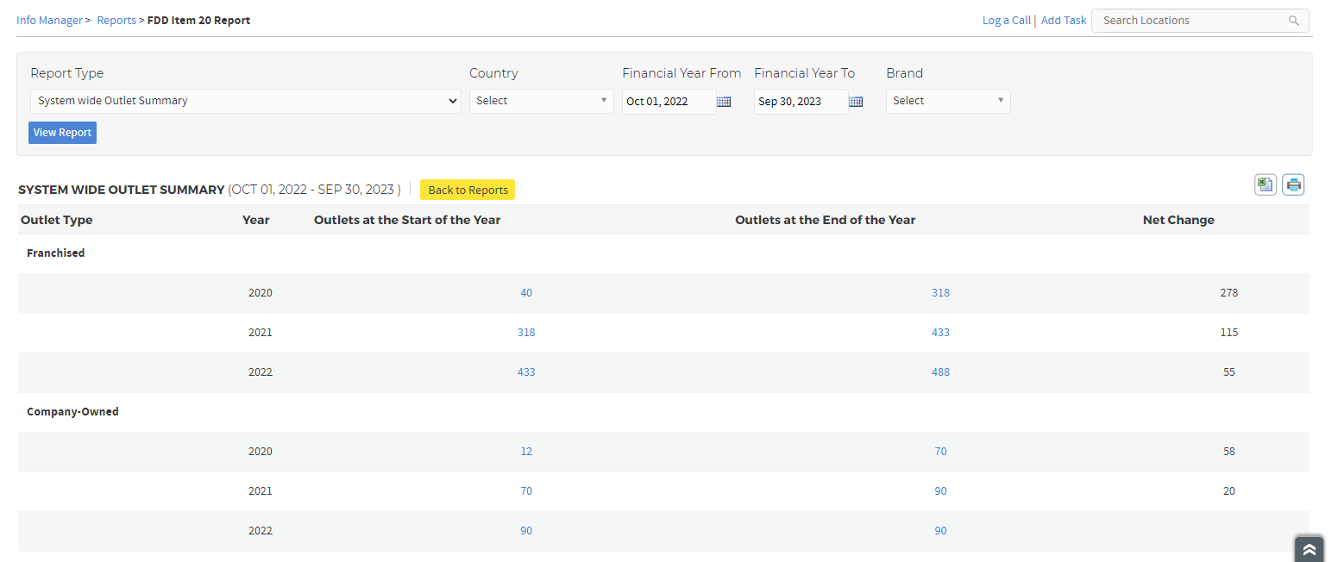Click the Log a Call link
Viewport: 1338px width, 562px height.
1006,20
